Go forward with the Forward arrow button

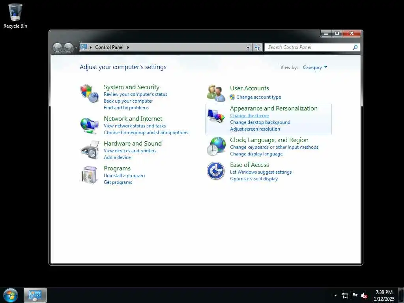(x=69, y=47)
